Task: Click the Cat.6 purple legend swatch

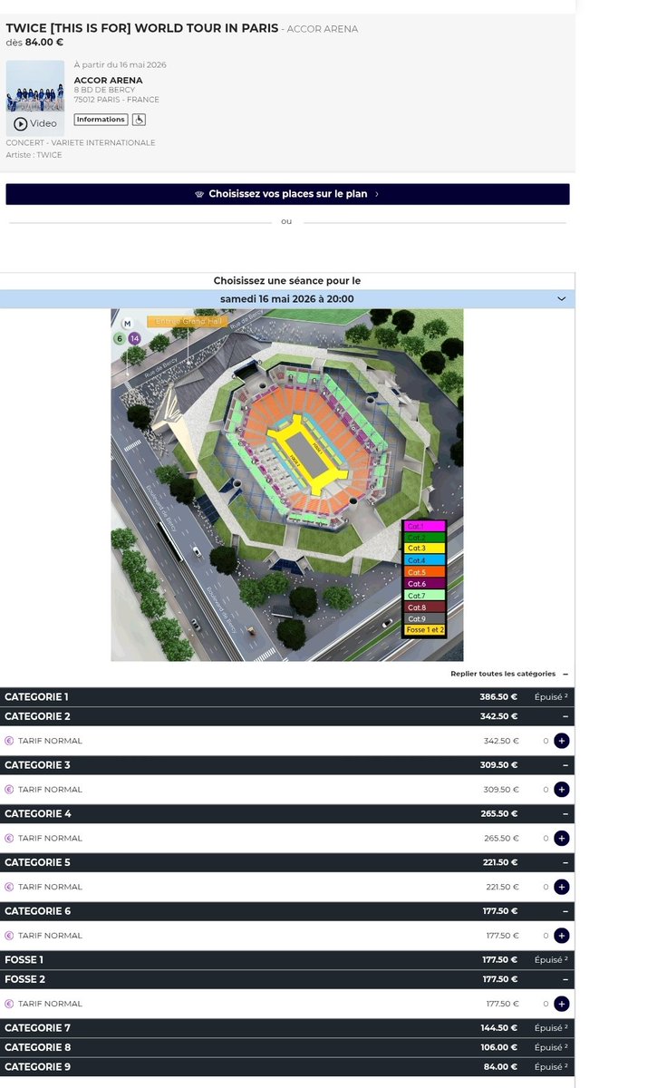Action: [425, 584]
